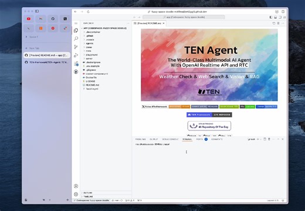Open the new terminal launch profile dropdown
The image size is (305, 211).
261,139
